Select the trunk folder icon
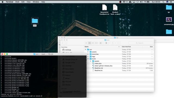Image resolution: width=174 pixels, height=98 pixels. point(91,59)
